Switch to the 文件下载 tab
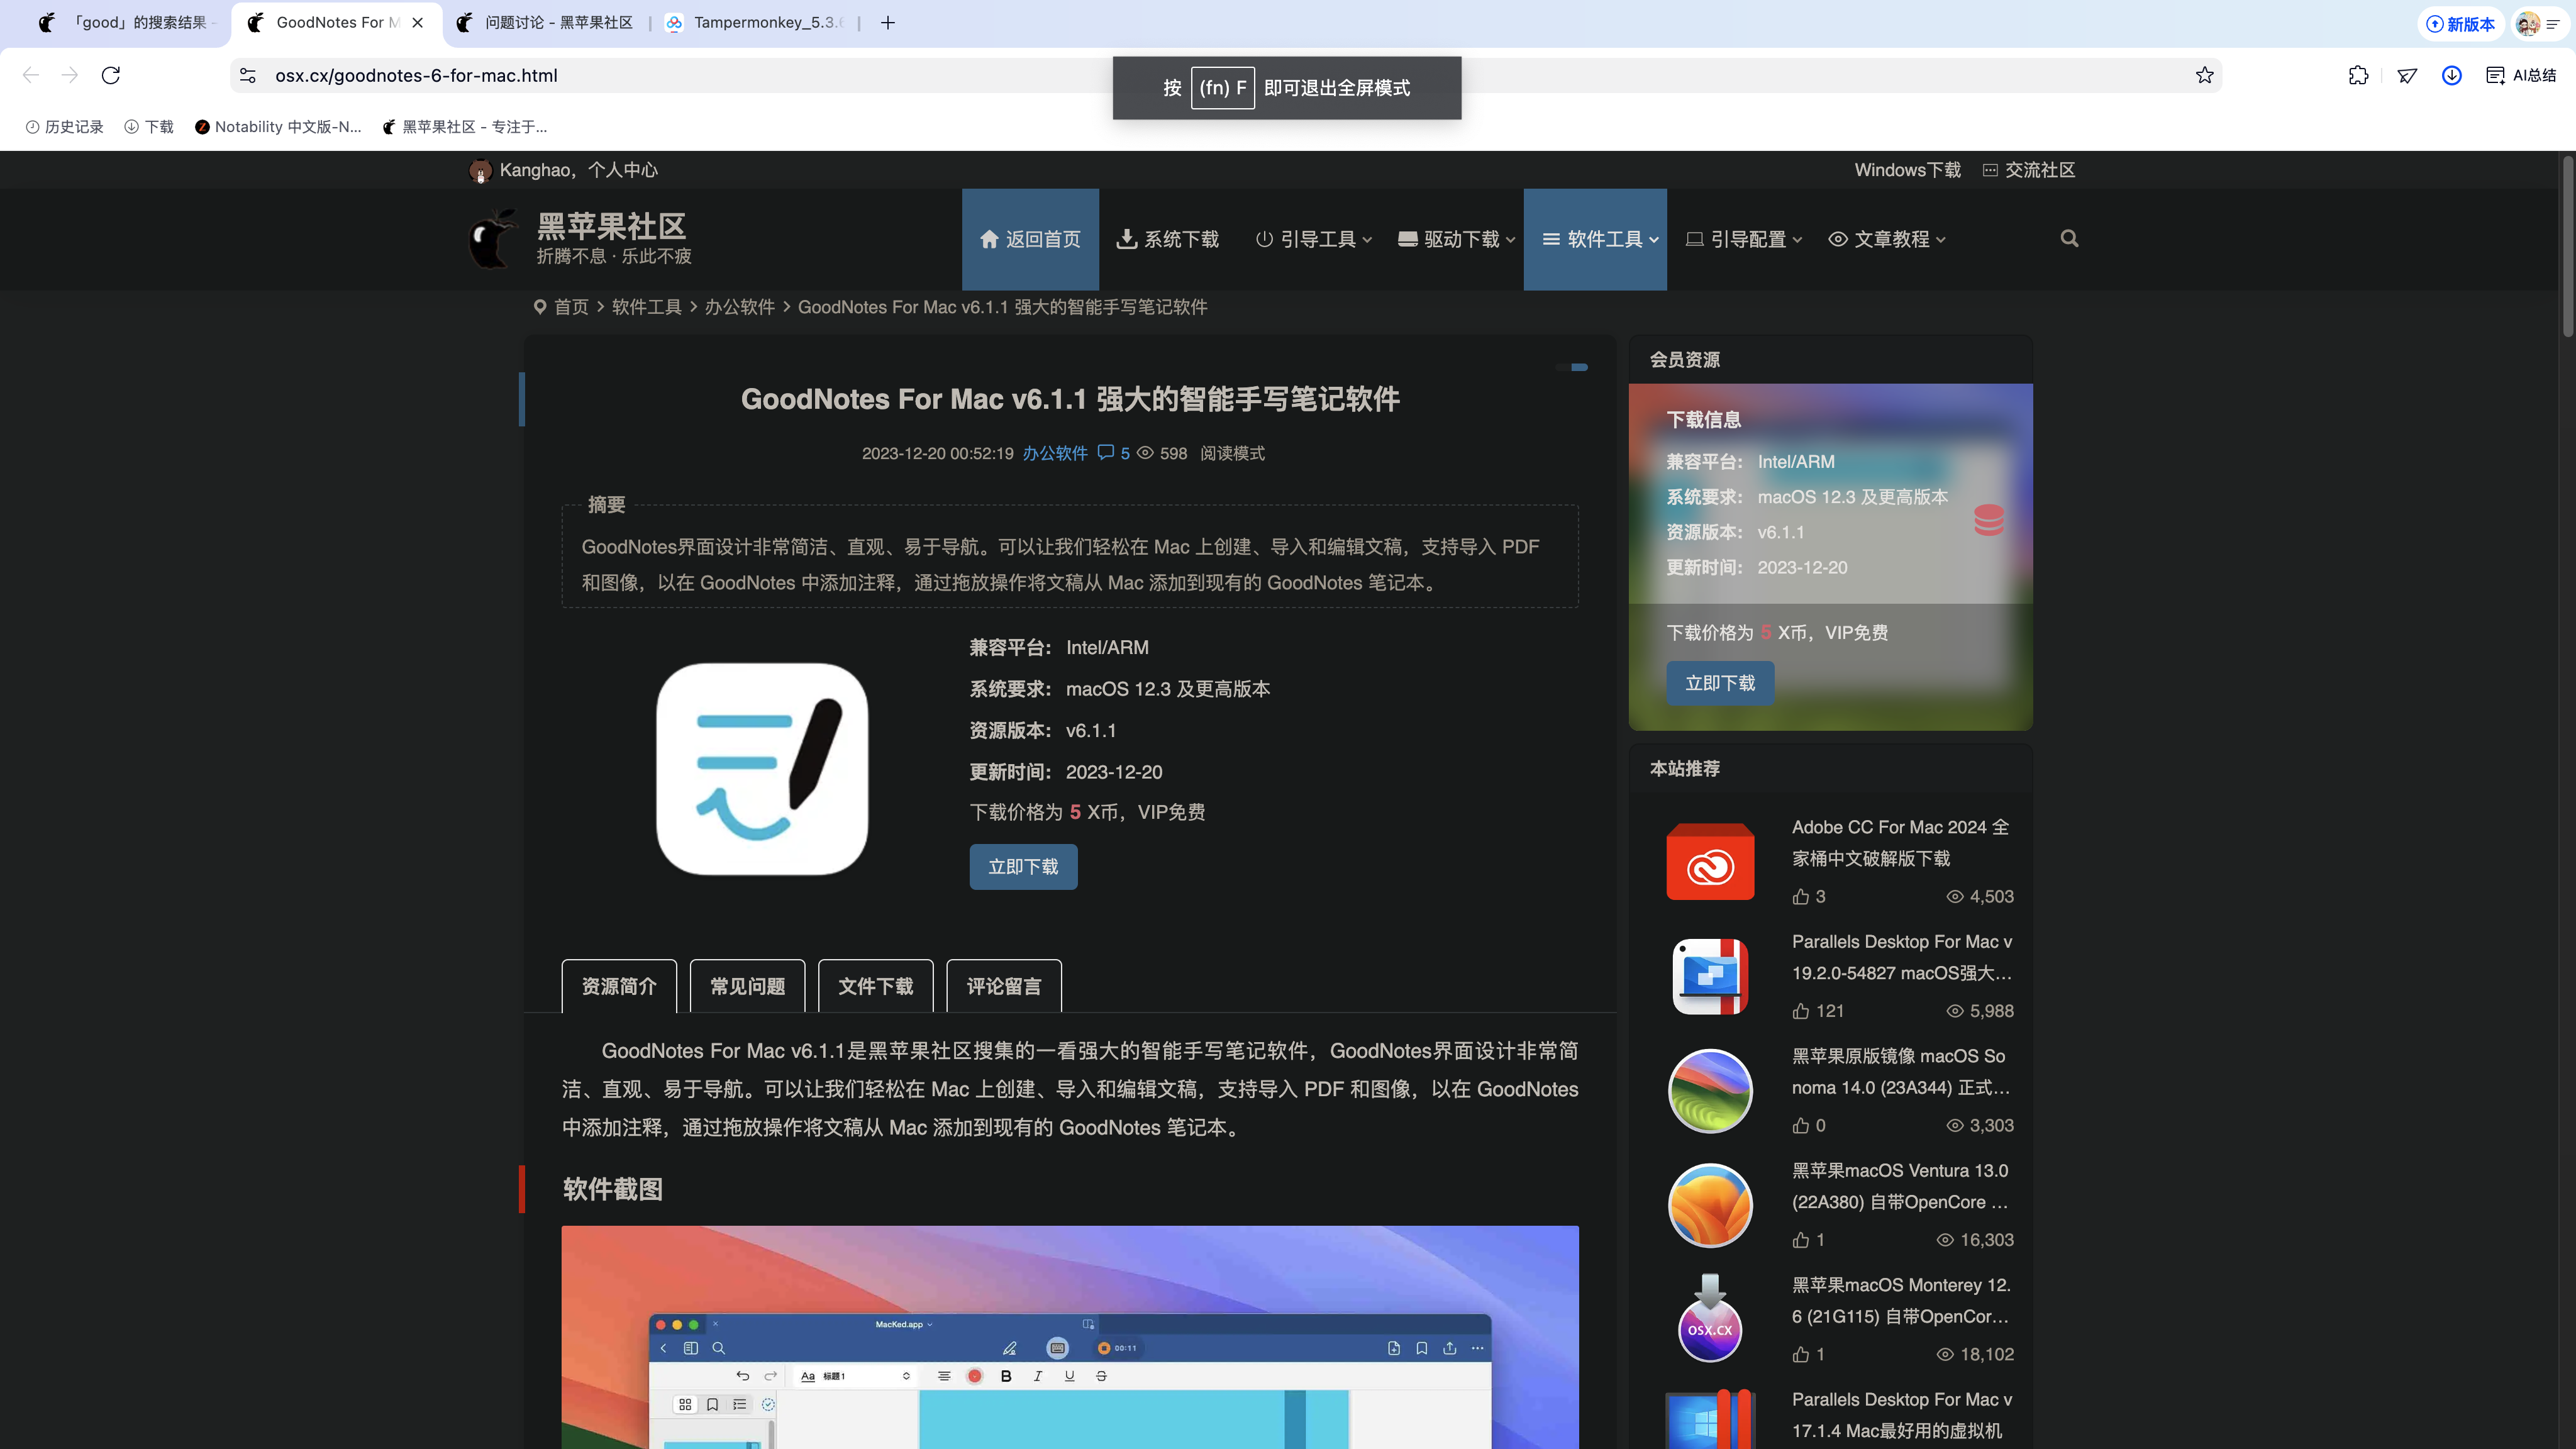 point(875,986)
